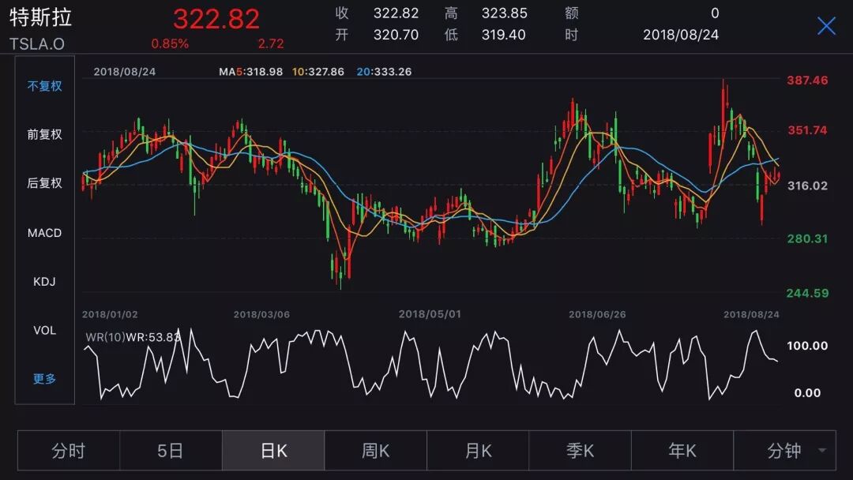Show the VOL volume indicator
853x480 pixels.
point(44,330)
